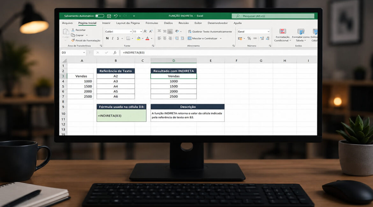Apply the percent style icon
Viewport: 373px width, 207px height.
point(249,38)
